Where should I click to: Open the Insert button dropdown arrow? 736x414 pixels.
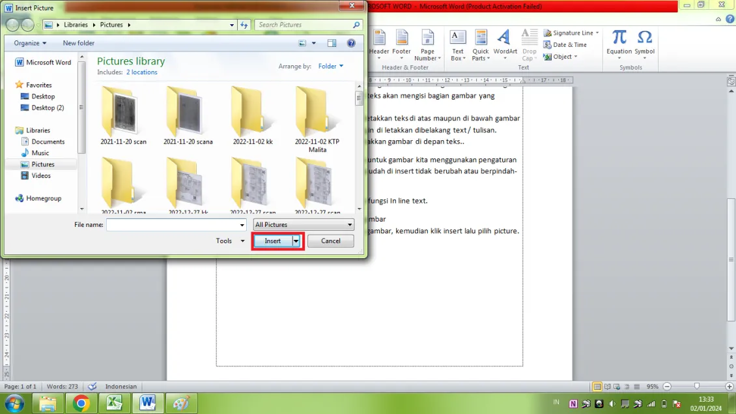pyautogui.click(x=296, y=241)
